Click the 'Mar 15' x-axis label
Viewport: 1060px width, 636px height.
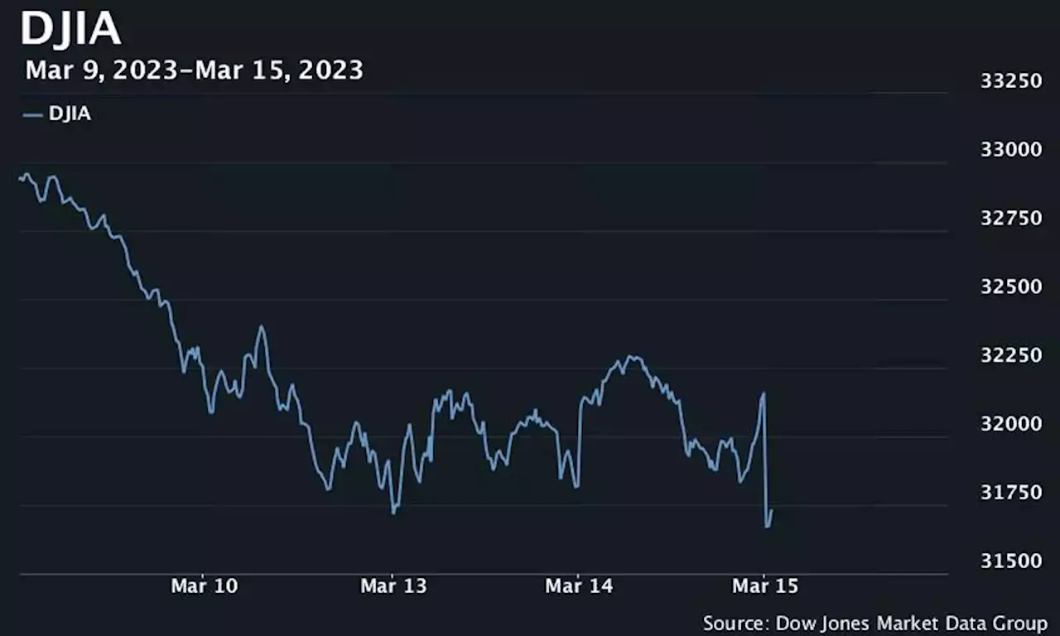[x=766, y=586]
